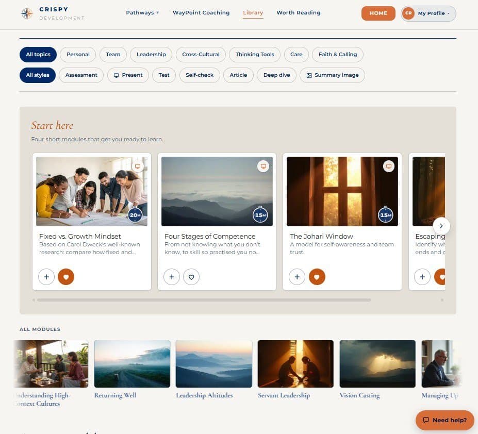Click the orange HOME button
The height and width of the screenshot is (434, 478).
(378, 13)
